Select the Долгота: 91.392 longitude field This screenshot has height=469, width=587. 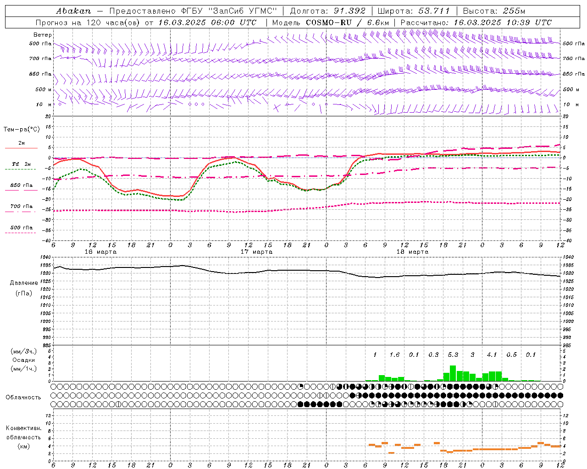(328, 11)
